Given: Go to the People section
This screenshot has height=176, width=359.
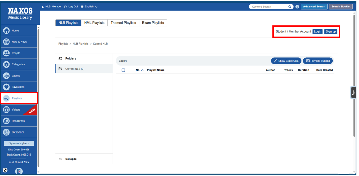Looking at the screenshot, I should (x=19, y=53).
